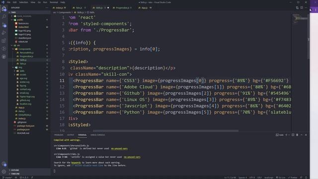
Task: Open errors and warnings count in status bar
Action: tap(24, 178)
